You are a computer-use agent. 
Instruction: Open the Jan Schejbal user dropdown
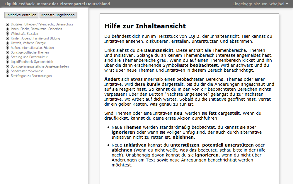click(x=260, y=4)
